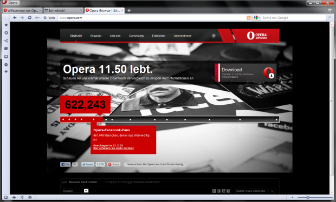Click the Search www.opera.com field
This screenshot has width=336, height=202.
(x=252, y=191)
